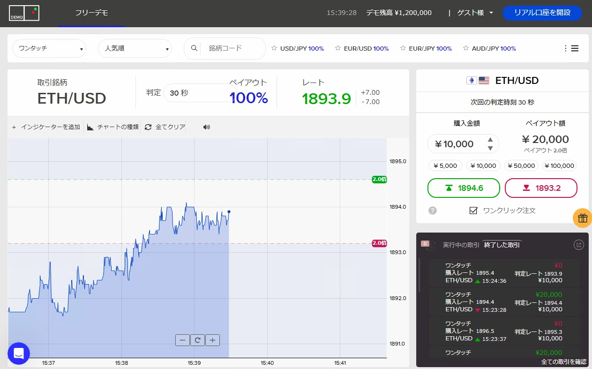Click the three-dot more options icon
Image resolution: width=592 pixels, height=369 pixels.
click(565, 48)
